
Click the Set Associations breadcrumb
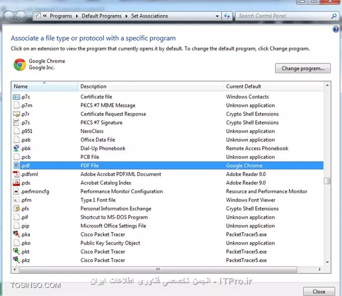coord(150,16)
